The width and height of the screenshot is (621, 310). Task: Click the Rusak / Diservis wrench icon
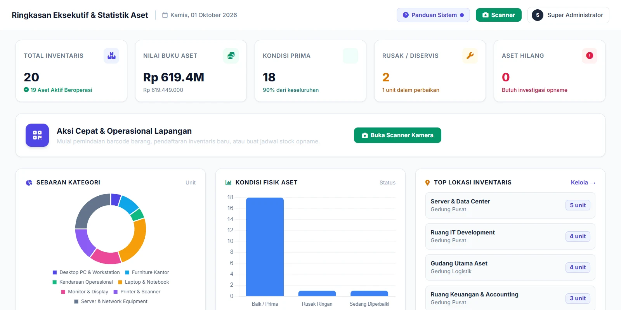(x=470, y=56)
